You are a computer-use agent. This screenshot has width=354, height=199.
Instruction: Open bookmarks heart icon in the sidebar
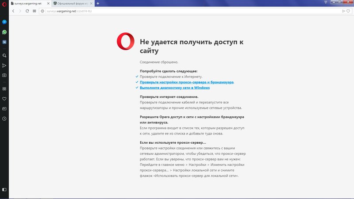pyautogui.click(x=4, y=99)
